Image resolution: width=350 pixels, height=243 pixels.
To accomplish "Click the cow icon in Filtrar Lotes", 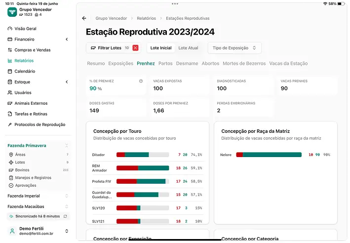I will (x=93, y=48).
